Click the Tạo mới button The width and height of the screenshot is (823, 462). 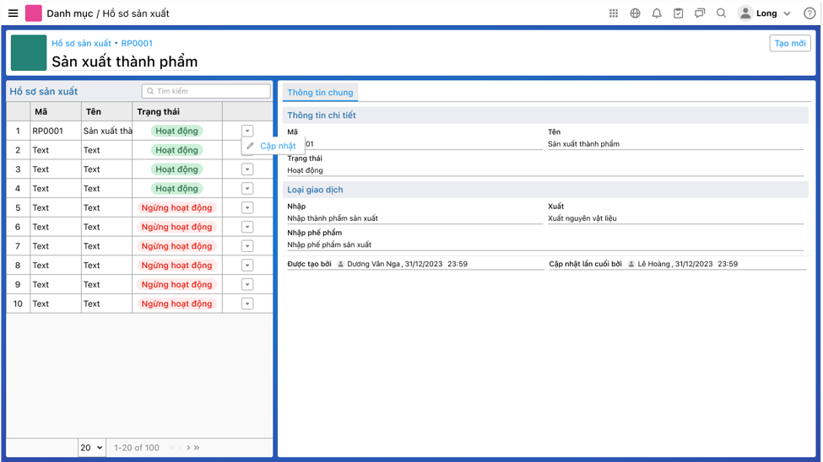(x=789, y=44)
